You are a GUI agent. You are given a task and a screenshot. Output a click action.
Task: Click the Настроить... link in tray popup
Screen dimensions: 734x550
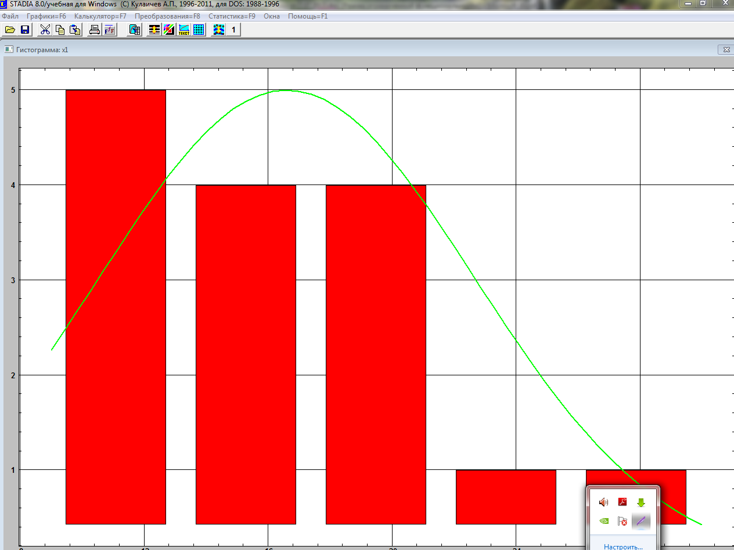(623, 547)
